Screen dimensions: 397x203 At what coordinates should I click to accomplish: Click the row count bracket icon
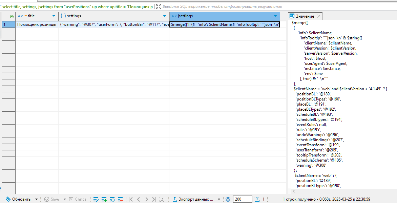[x=162, y=199]
